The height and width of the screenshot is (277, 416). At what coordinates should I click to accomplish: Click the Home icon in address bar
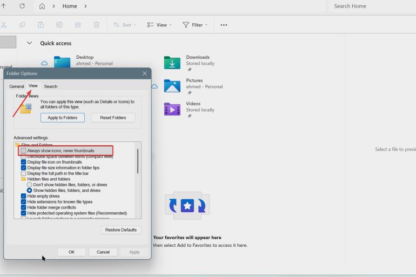coord(43,6)
